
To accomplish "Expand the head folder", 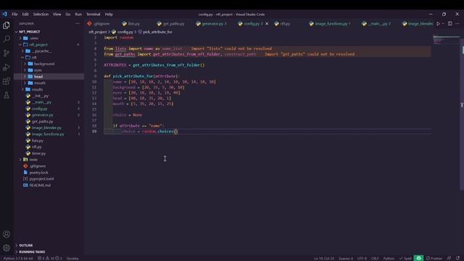I will [x=25, y=77].
